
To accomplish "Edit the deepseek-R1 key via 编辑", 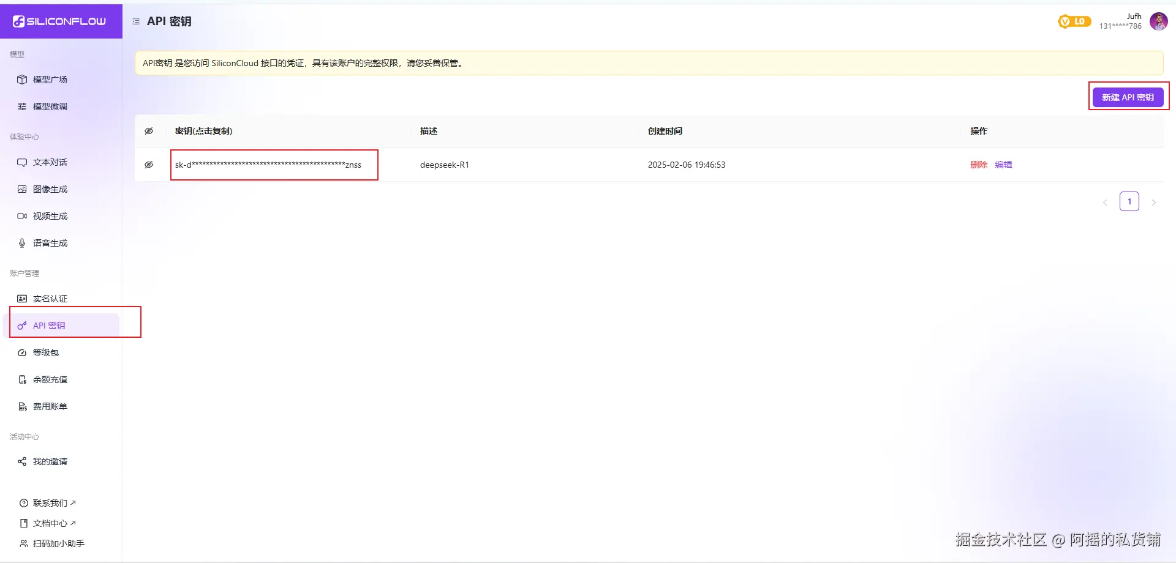I will pos(1003,165).
